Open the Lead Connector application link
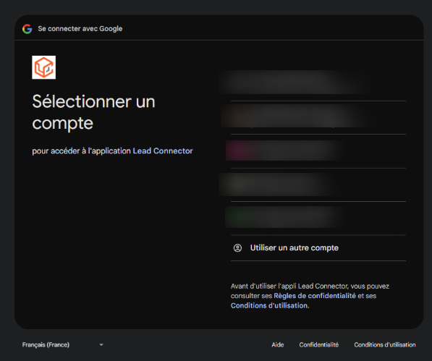Viewport: 432px width, 361px height. pos(163,151)
